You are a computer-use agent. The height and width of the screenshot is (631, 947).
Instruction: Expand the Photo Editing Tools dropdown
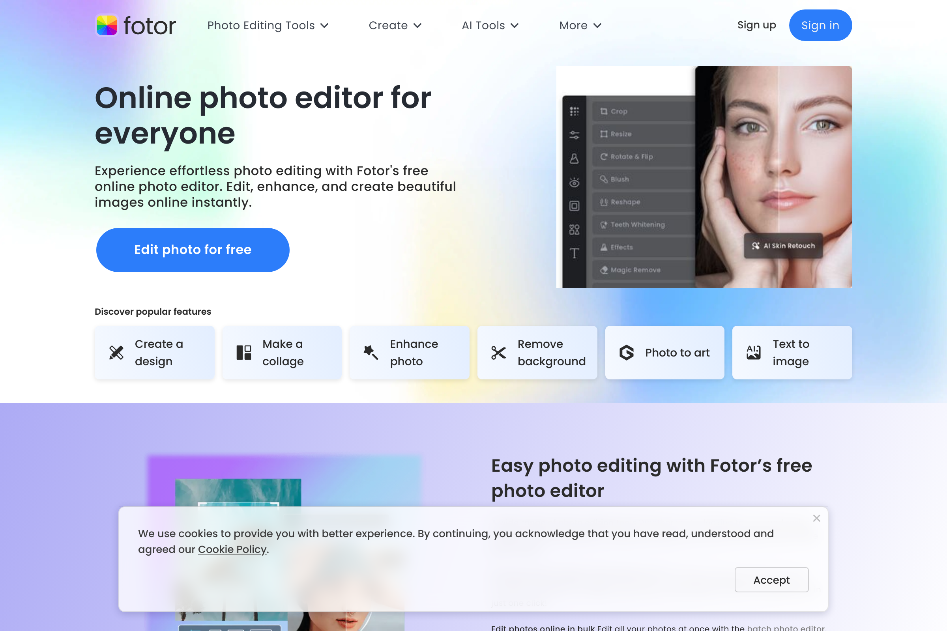[268, 25]
